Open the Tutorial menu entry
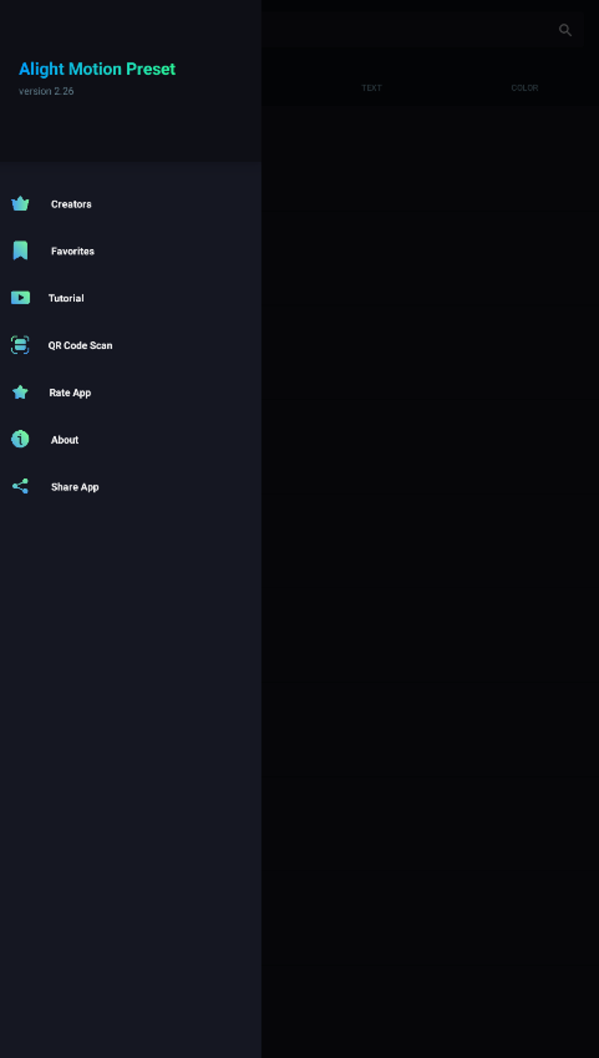 pos(130,298)
